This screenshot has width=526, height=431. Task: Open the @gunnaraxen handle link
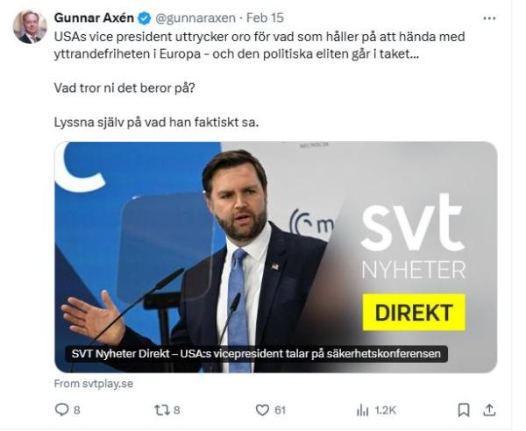coord(195,18)
